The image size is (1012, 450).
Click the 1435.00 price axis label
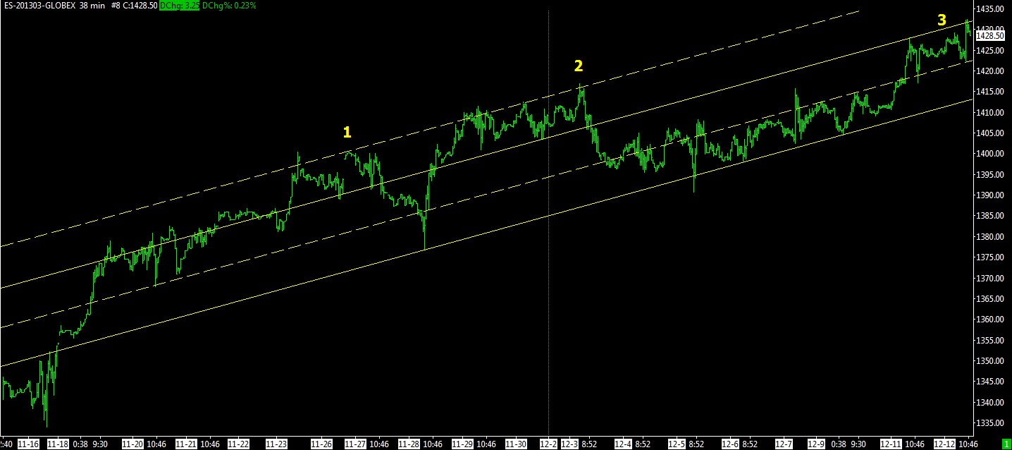(x=993, y=9)
